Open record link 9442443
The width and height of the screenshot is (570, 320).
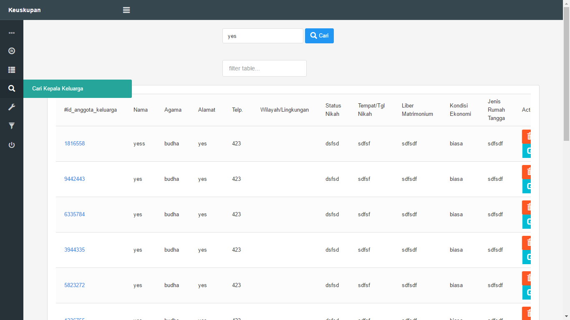pyautogui.click(x=74, y=179)
